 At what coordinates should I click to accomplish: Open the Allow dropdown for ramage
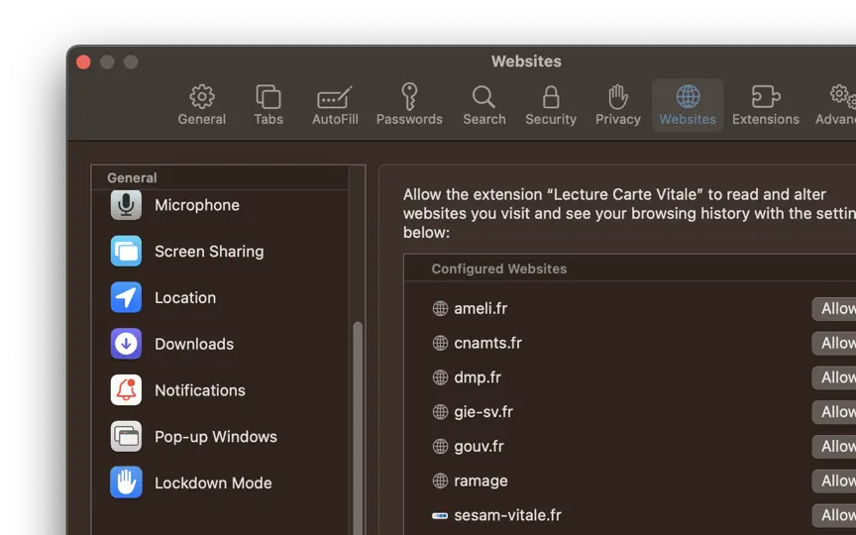tap(833, 481)
